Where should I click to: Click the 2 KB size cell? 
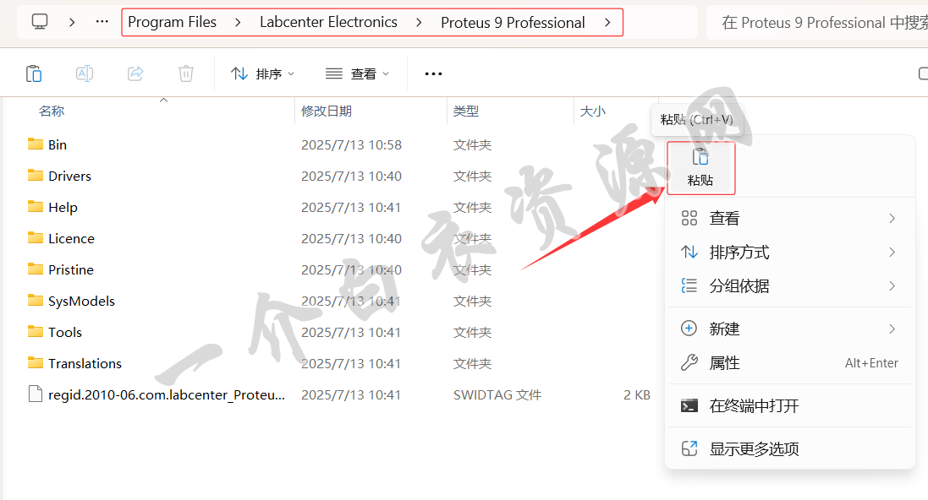[x=637, y=394]
